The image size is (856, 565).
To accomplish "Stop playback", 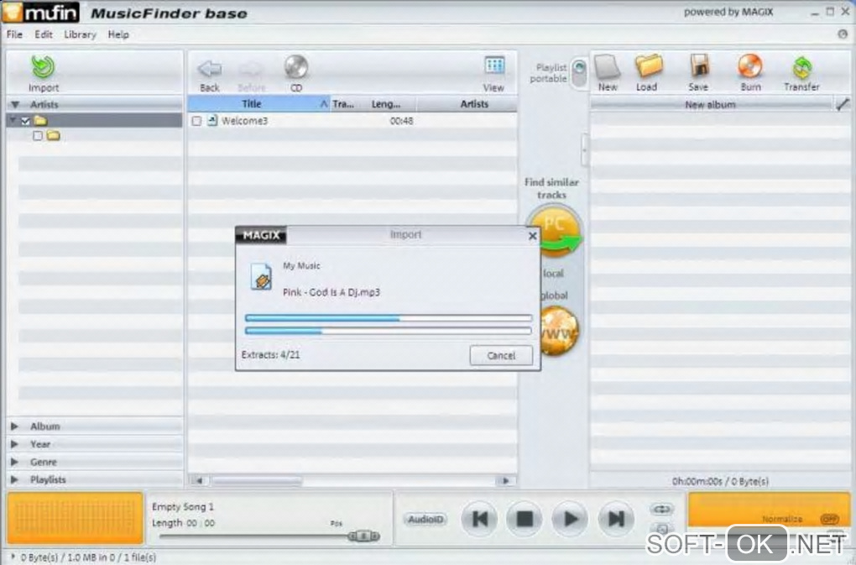I will (x=525, y=519).
